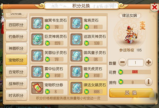159x108 pixels.
Task: Pick the 巡游天神灵石 egg icon
Action: point(76,39)
